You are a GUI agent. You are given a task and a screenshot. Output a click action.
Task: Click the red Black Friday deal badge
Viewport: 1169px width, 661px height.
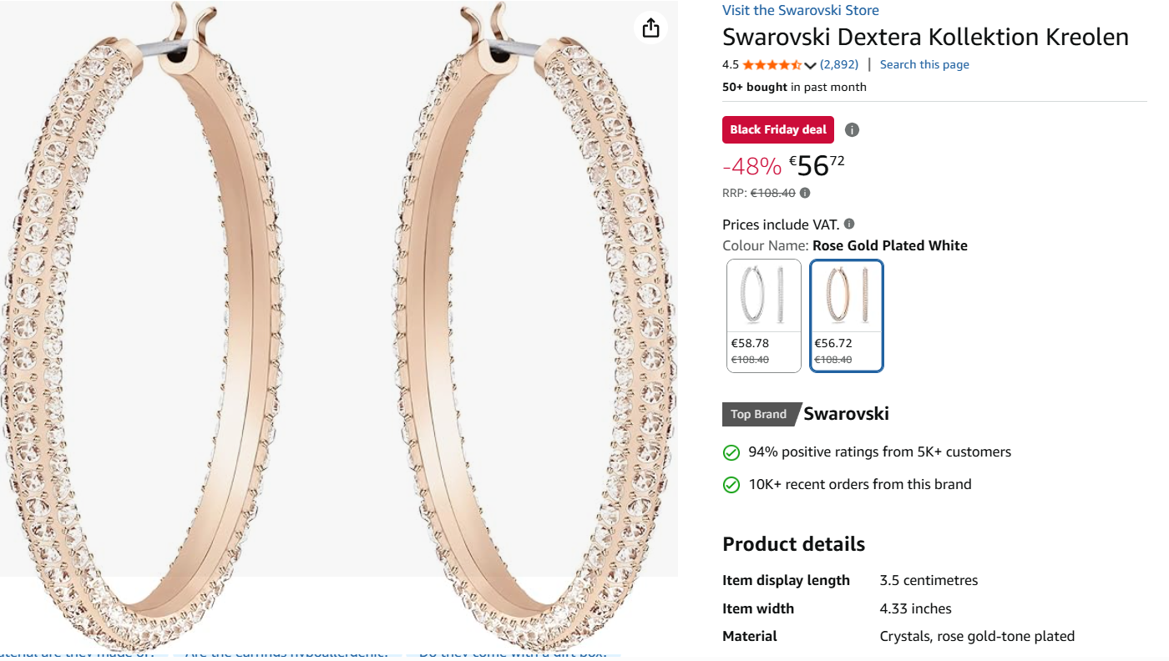point(778,129)
